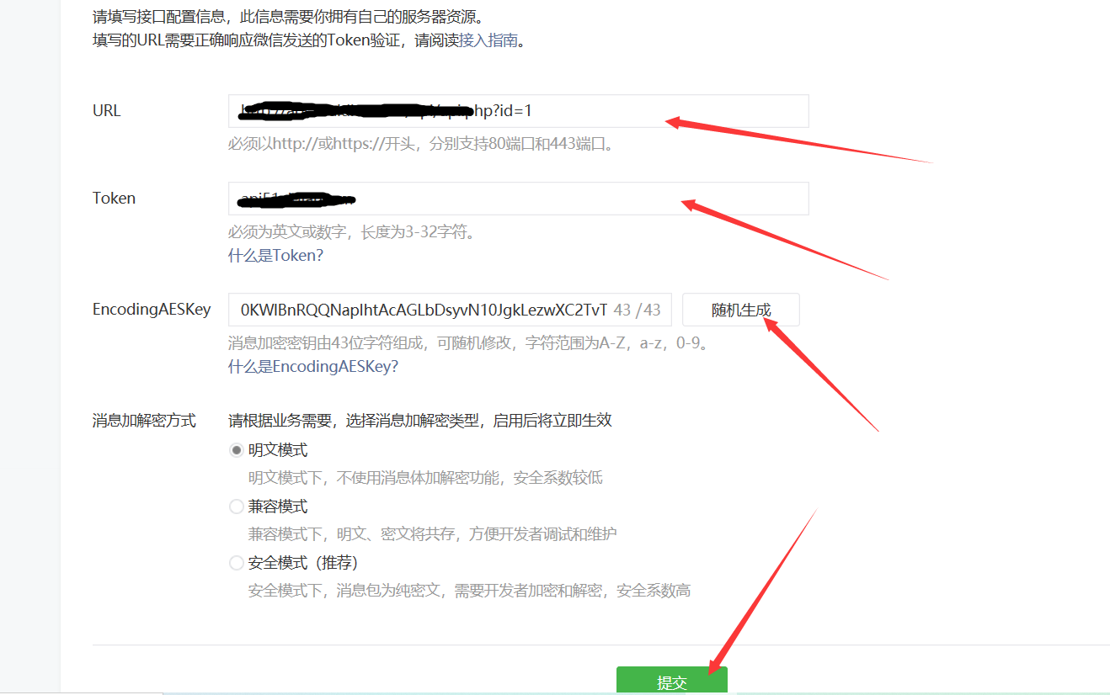Select the 明文模式 plaintext mode radio

click(237, 449)
